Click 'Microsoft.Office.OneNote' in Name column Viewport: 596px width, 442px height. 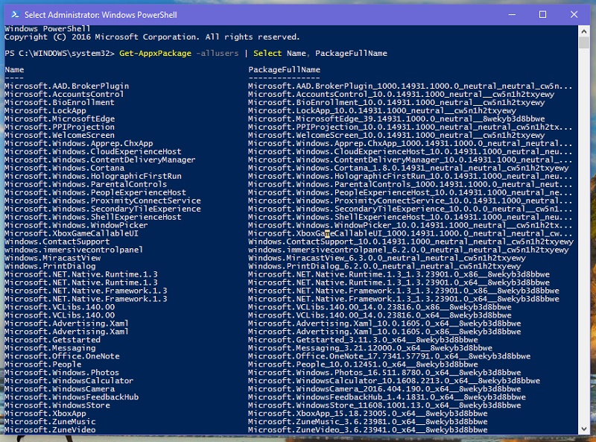[x=62, y=356]
